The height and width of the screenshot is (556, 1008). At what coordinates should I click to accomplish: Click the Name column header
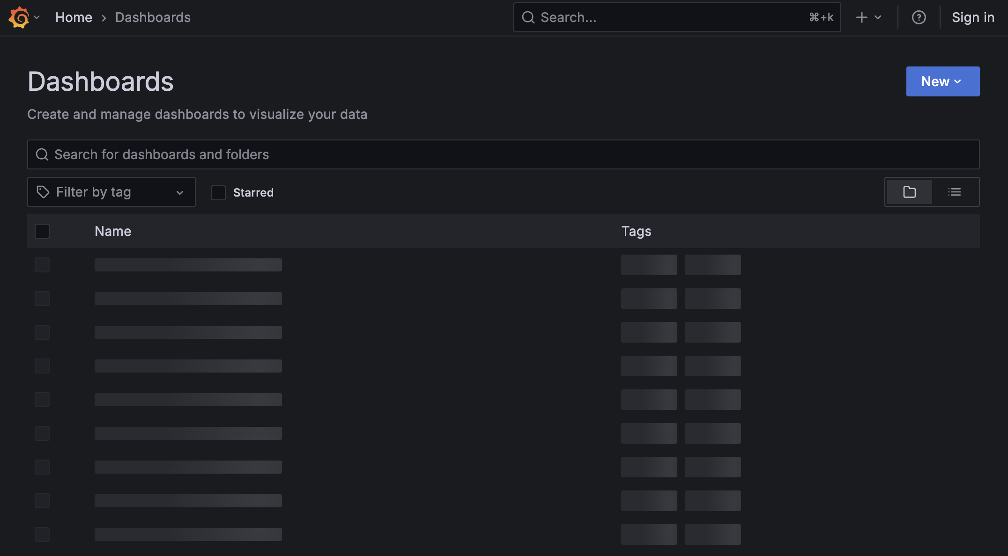[x=113, y=231]
